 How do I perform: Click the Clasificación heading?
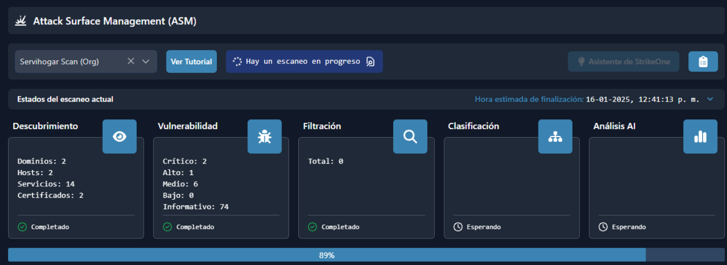[473, 126]
